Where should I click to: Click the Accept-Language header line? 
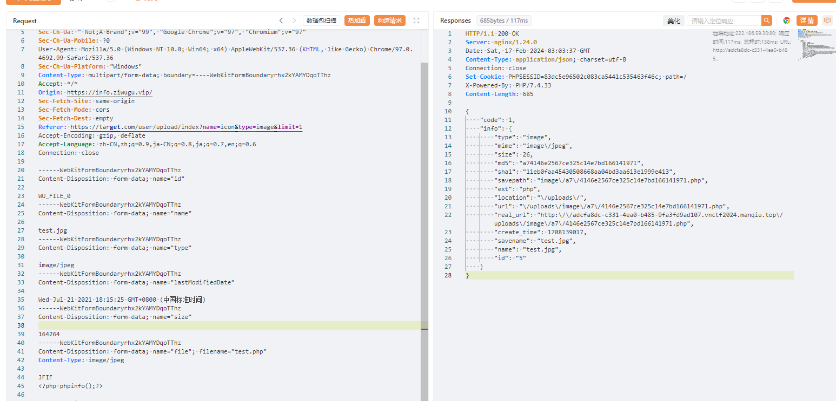coord(147,144)
